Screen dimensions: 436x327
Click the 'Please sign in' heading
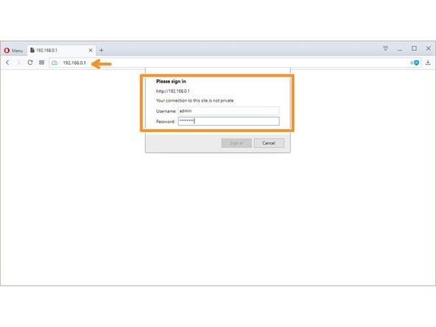pos(171,81)
